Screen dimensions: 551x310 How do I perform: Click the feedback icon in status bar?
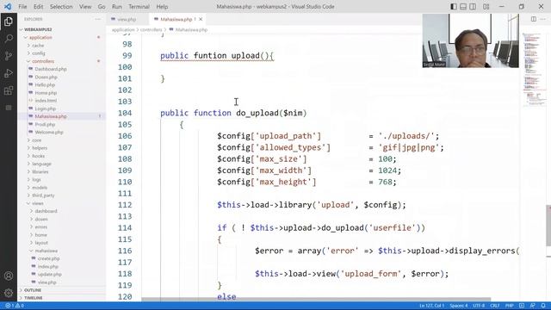[533, 306]
